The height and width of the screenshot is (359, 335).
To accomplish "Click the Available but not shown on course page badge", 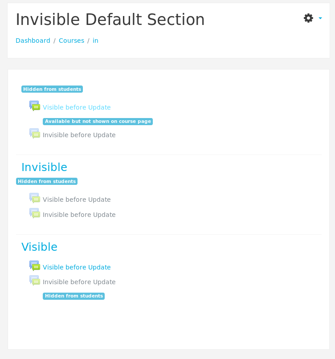I will 98,121.
